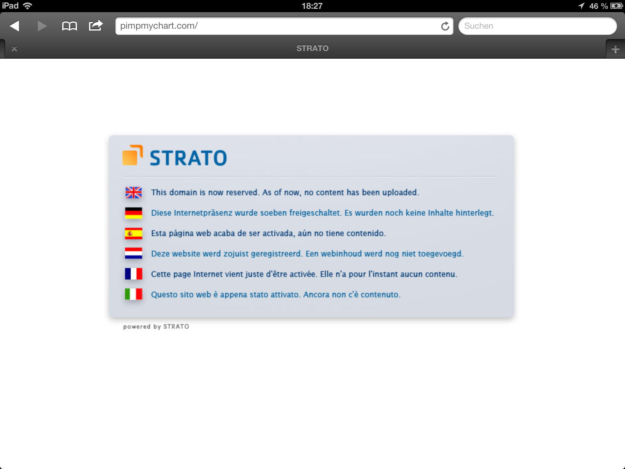
Task: Focus the Suchen search field
Action: (x=537, y=26)
